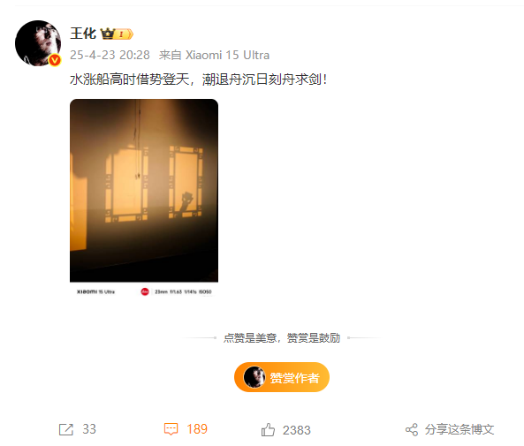Click the VIP level I badge
The image size is (524, 446).
click(124, 34)
